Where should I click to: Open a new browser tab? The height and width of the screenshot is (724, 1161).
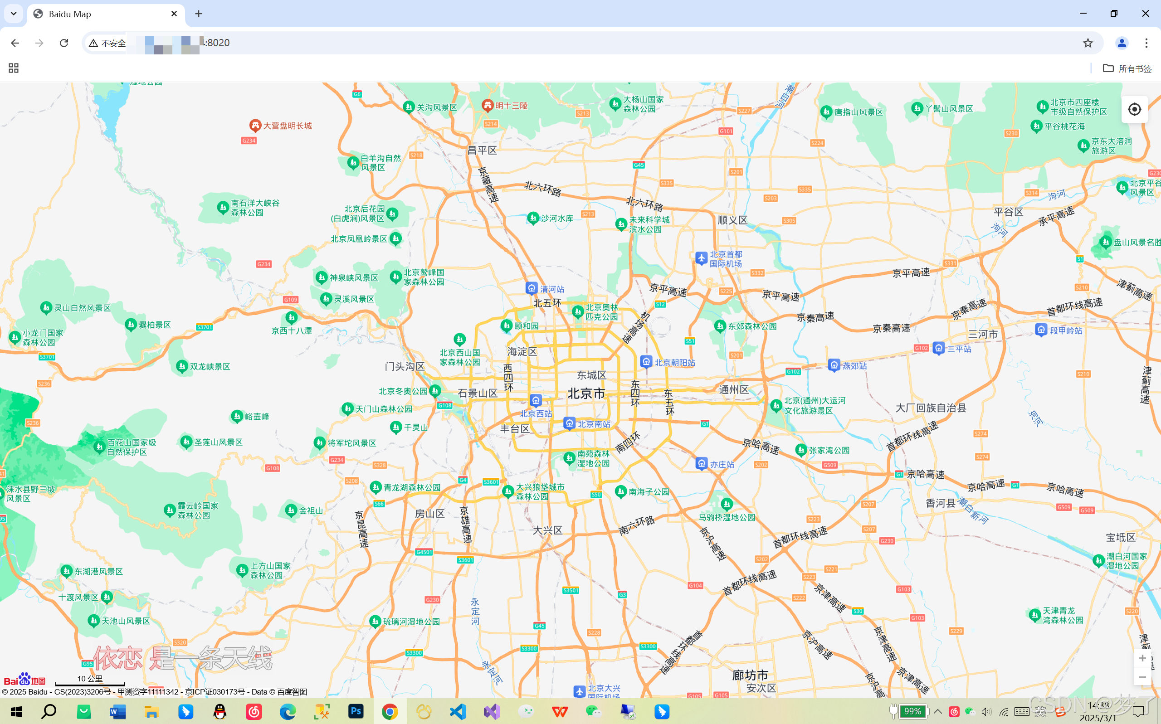pos(199,14)
